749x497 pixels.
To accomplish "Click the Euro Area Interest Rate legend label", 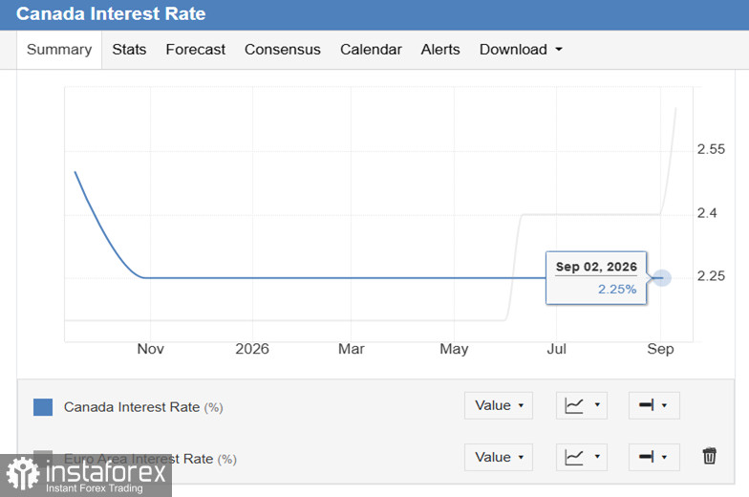I will pos(150,459).
